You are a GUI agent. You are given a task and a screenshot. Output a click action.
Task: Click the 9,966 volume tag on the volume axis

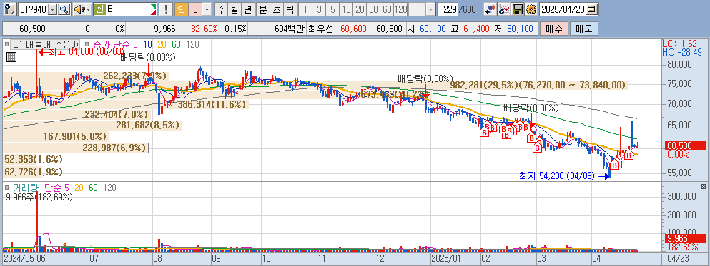click(685, 237)
